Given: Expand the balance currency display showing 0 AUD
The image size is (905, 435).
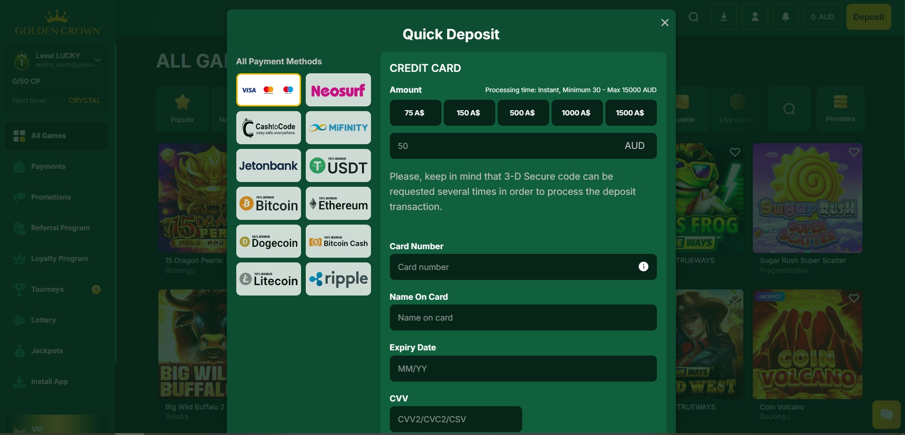Looking at the screenshot, I should (822, 17).
